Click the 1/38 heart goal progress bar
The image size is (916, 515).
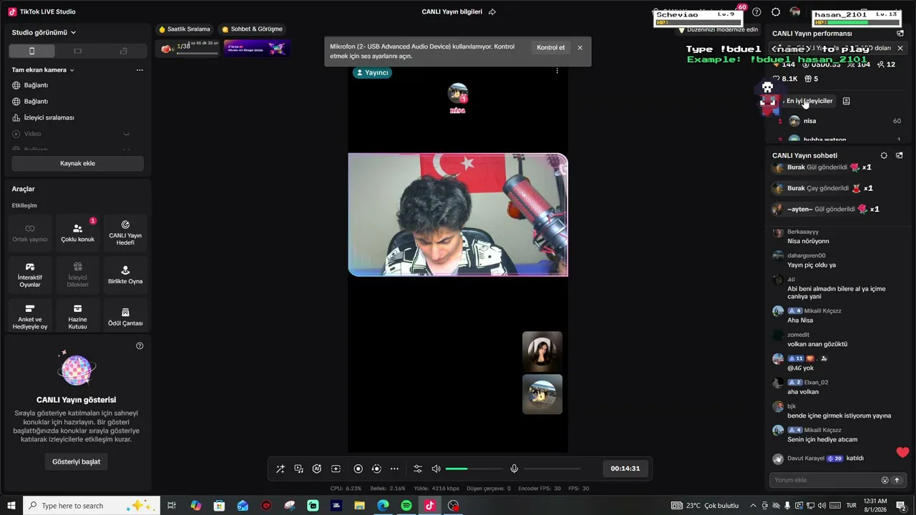(x=188, y=49)
